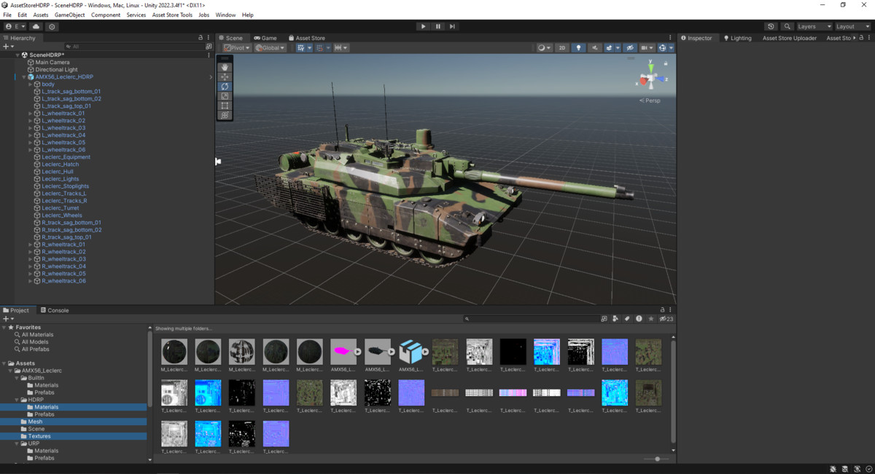
Task: Open the Global handle rotation dropdown
Action: [271, 48]
